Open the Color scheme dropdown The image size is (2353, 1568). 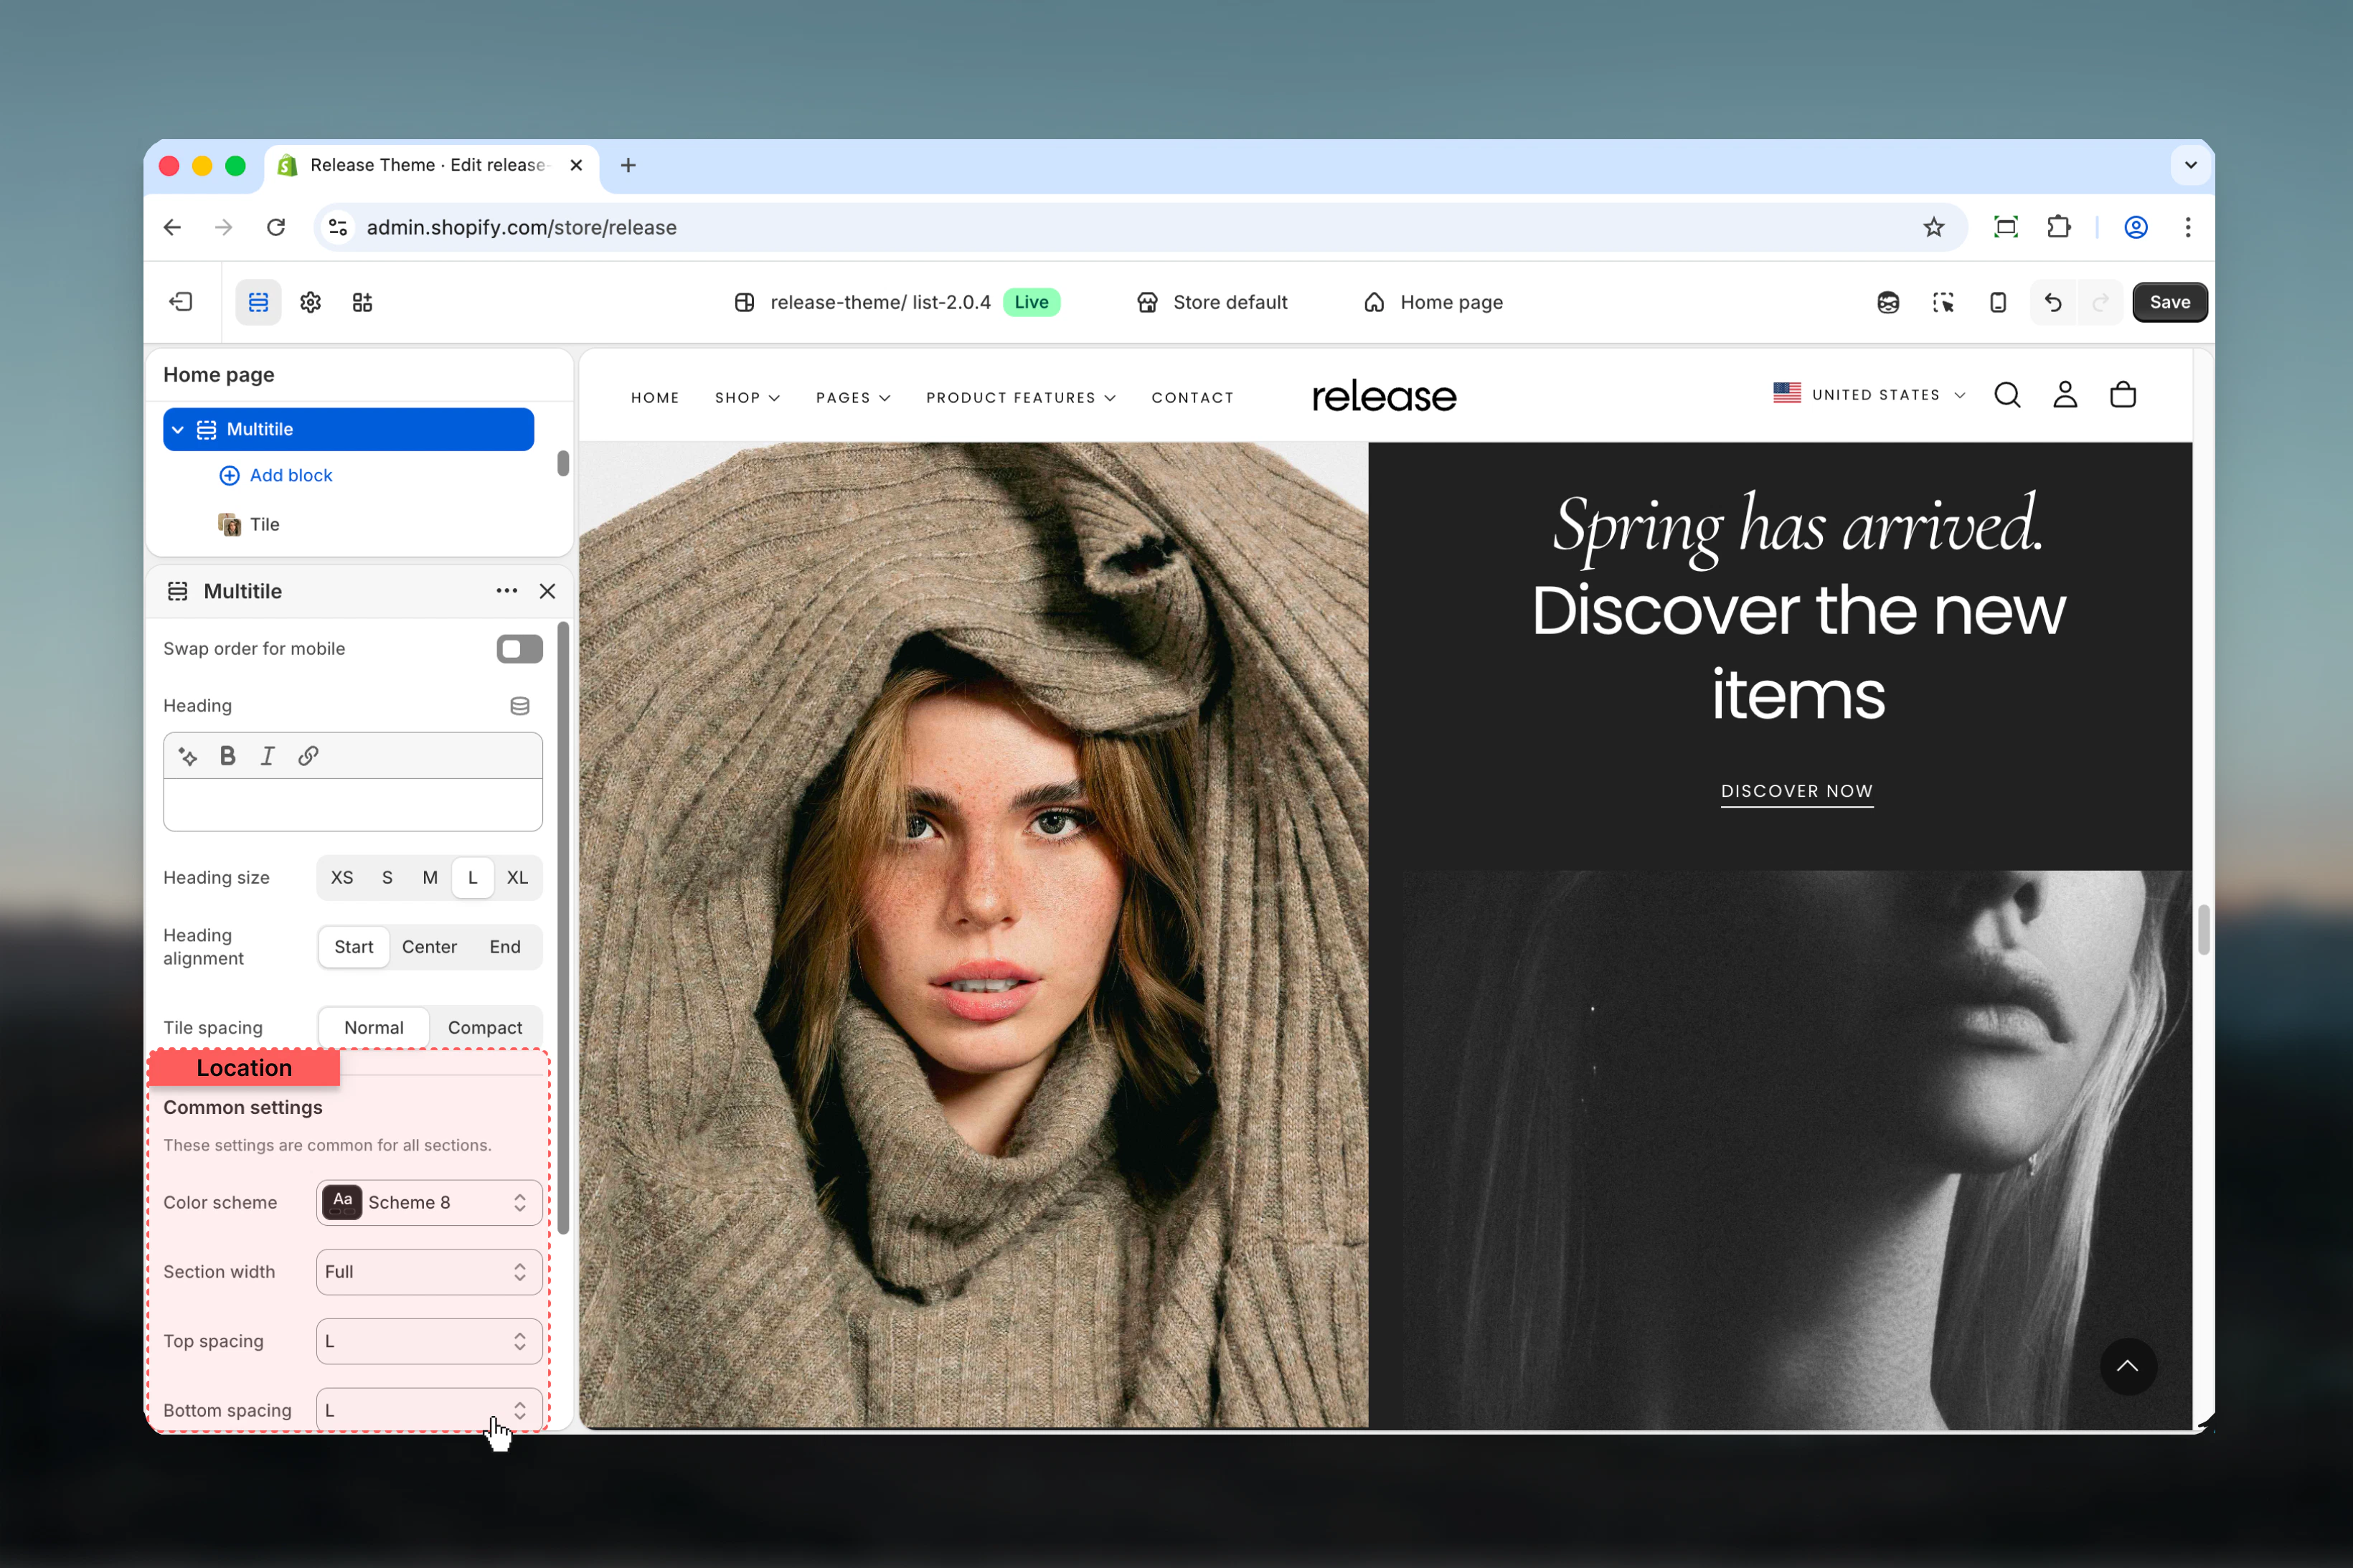coord(429,1202)
